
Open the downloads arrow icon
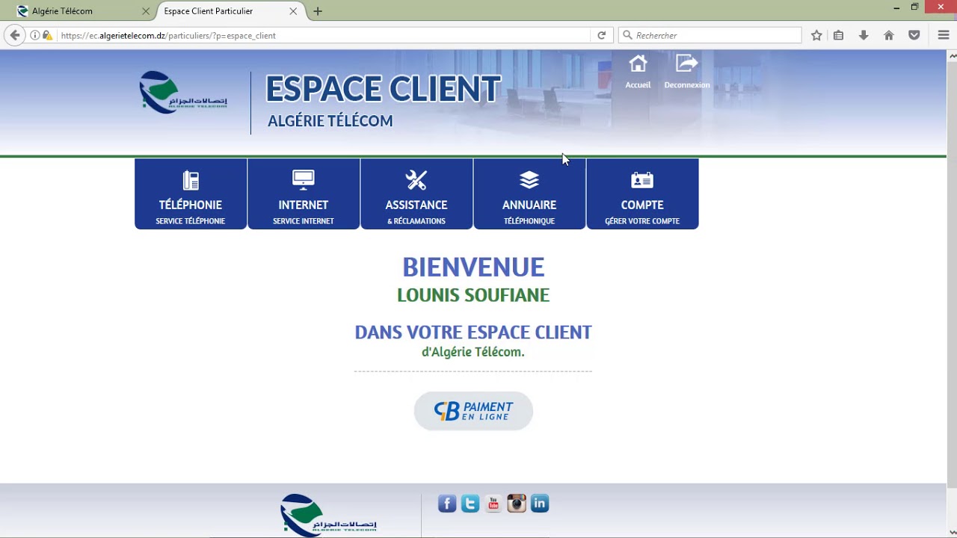coord(864,35)
